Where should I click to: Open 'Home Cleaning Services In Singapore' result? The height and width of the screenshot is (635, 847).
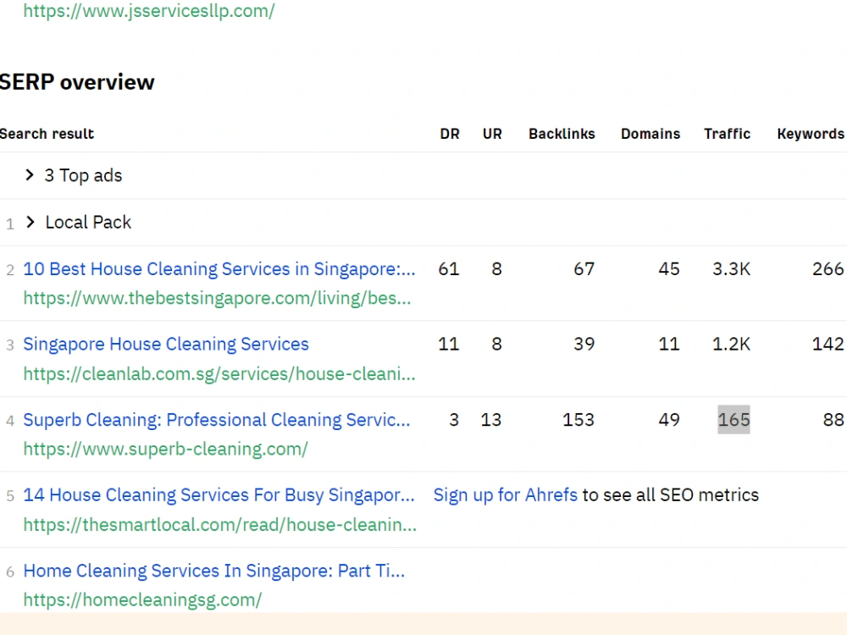[214, 571]
